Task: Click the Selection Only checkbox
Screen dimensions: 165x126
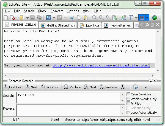Action: (128, 108)
